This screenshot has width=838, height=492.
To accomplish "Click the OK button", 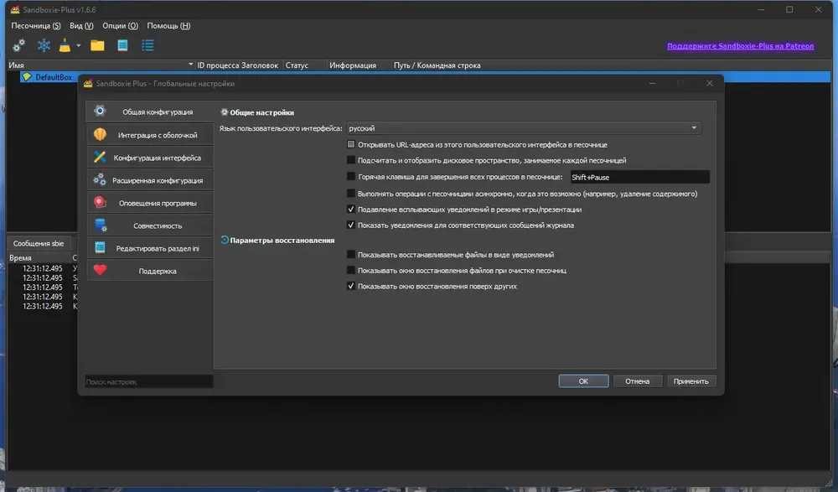I will pyautogui.click(x=583, y=381).
